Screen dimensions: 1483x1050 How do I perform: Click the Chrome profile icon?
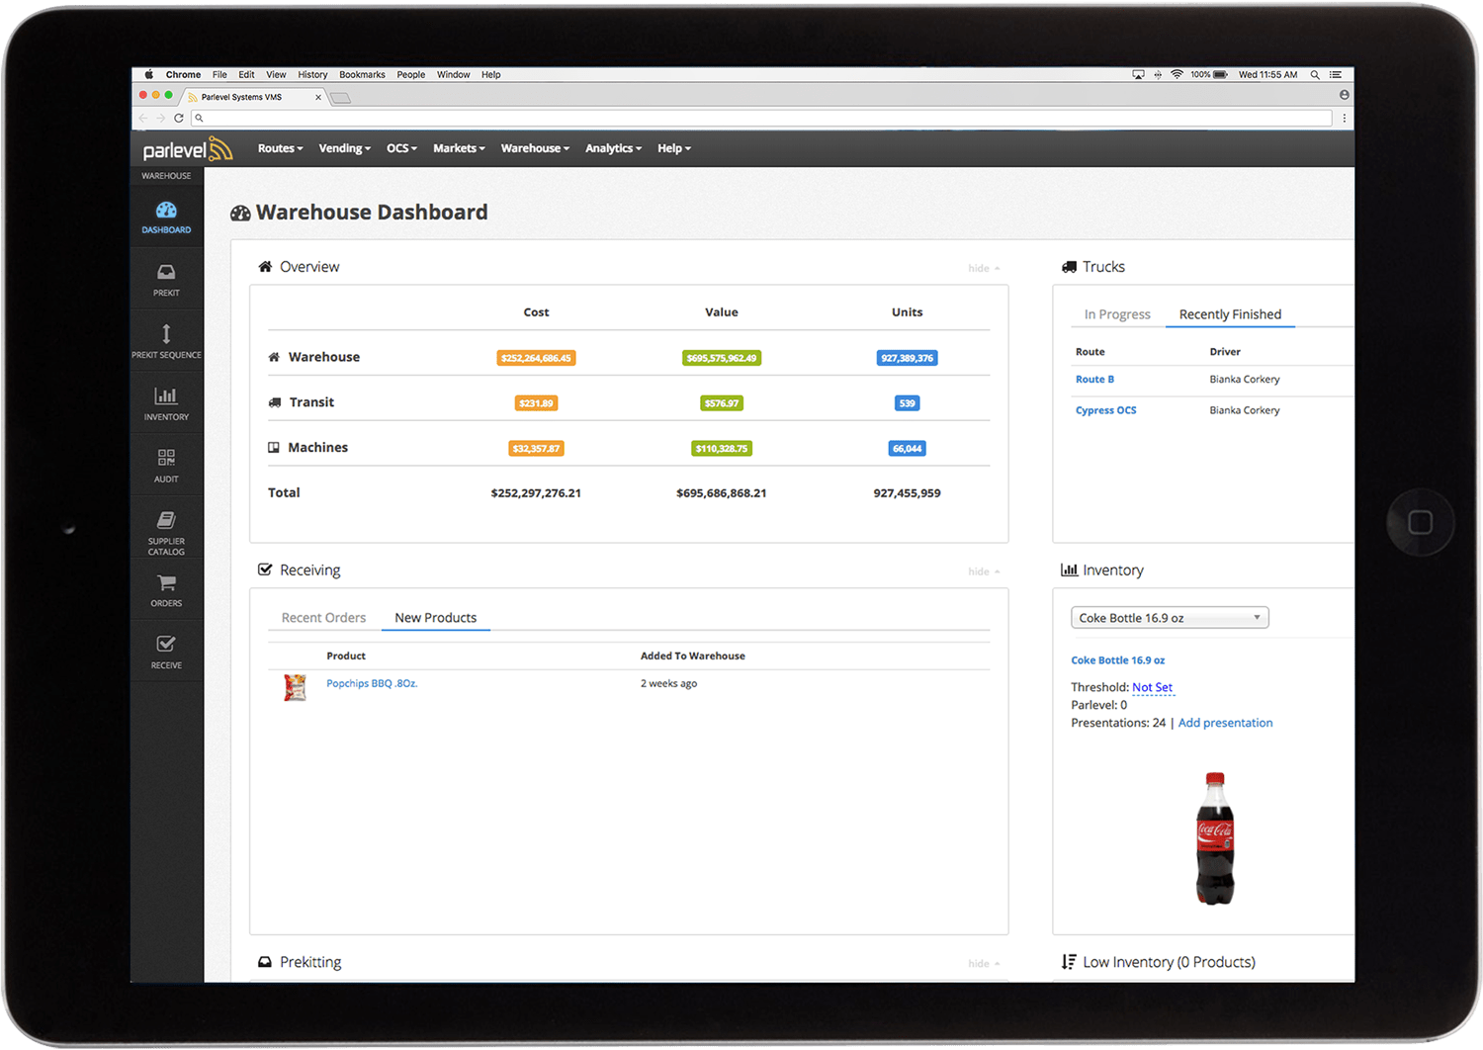click(x=1345, y=95)
